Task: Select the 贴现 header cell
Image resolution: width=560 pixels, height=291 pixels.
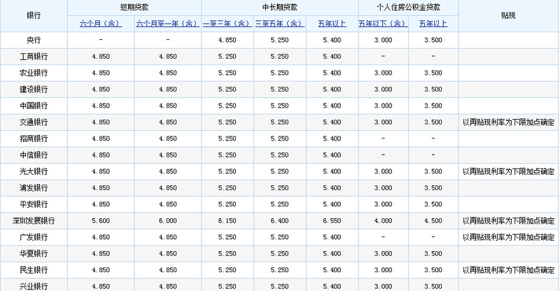Action: coord(509,15)
